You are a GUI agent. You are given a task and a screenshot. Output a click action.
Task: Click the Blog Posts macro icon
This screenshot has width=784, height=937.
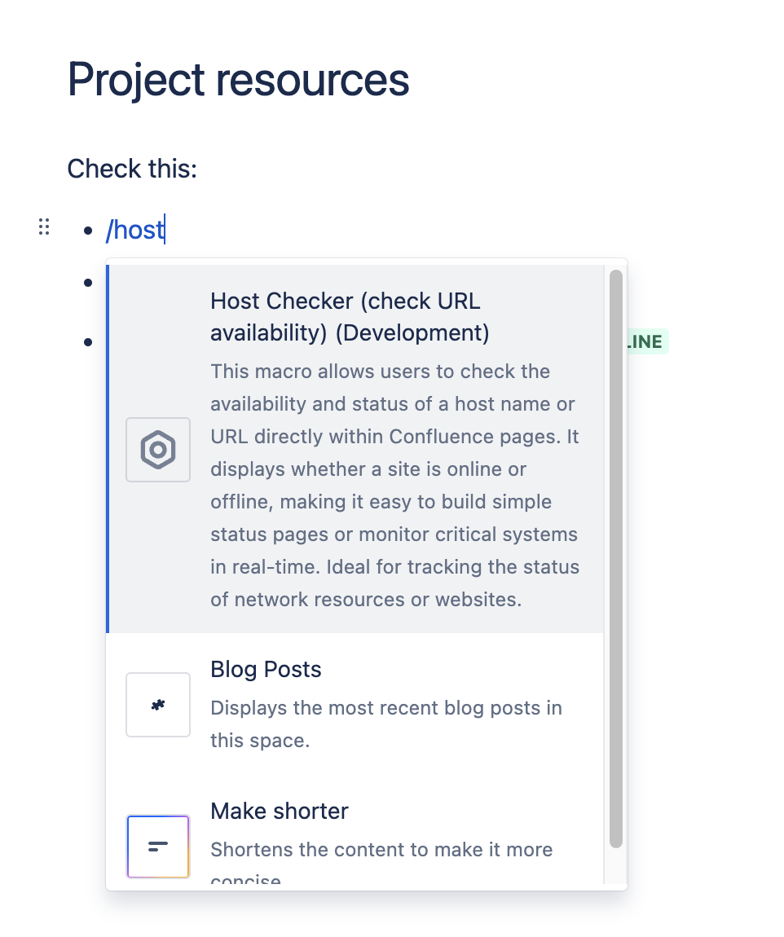pyautogui.click(x=158, y=705)
